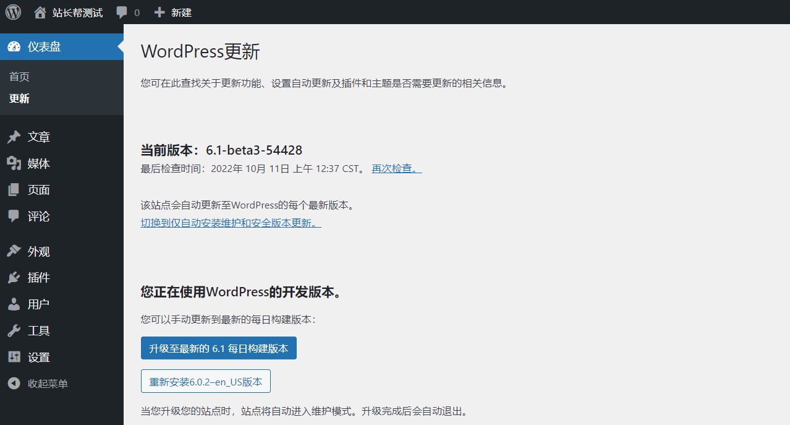Screen dimensions: 790x425
Task: Click the 外观 paintbrush icon
Action: tap(14, 252)
